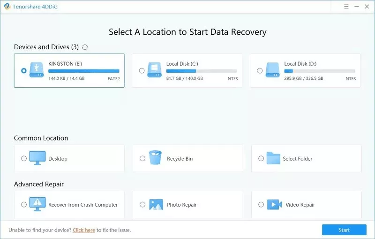The height and width of the screenshot is (239, 375).
Task: Click the 'Photo Repair' label
Action: click(x=182, y=205)
